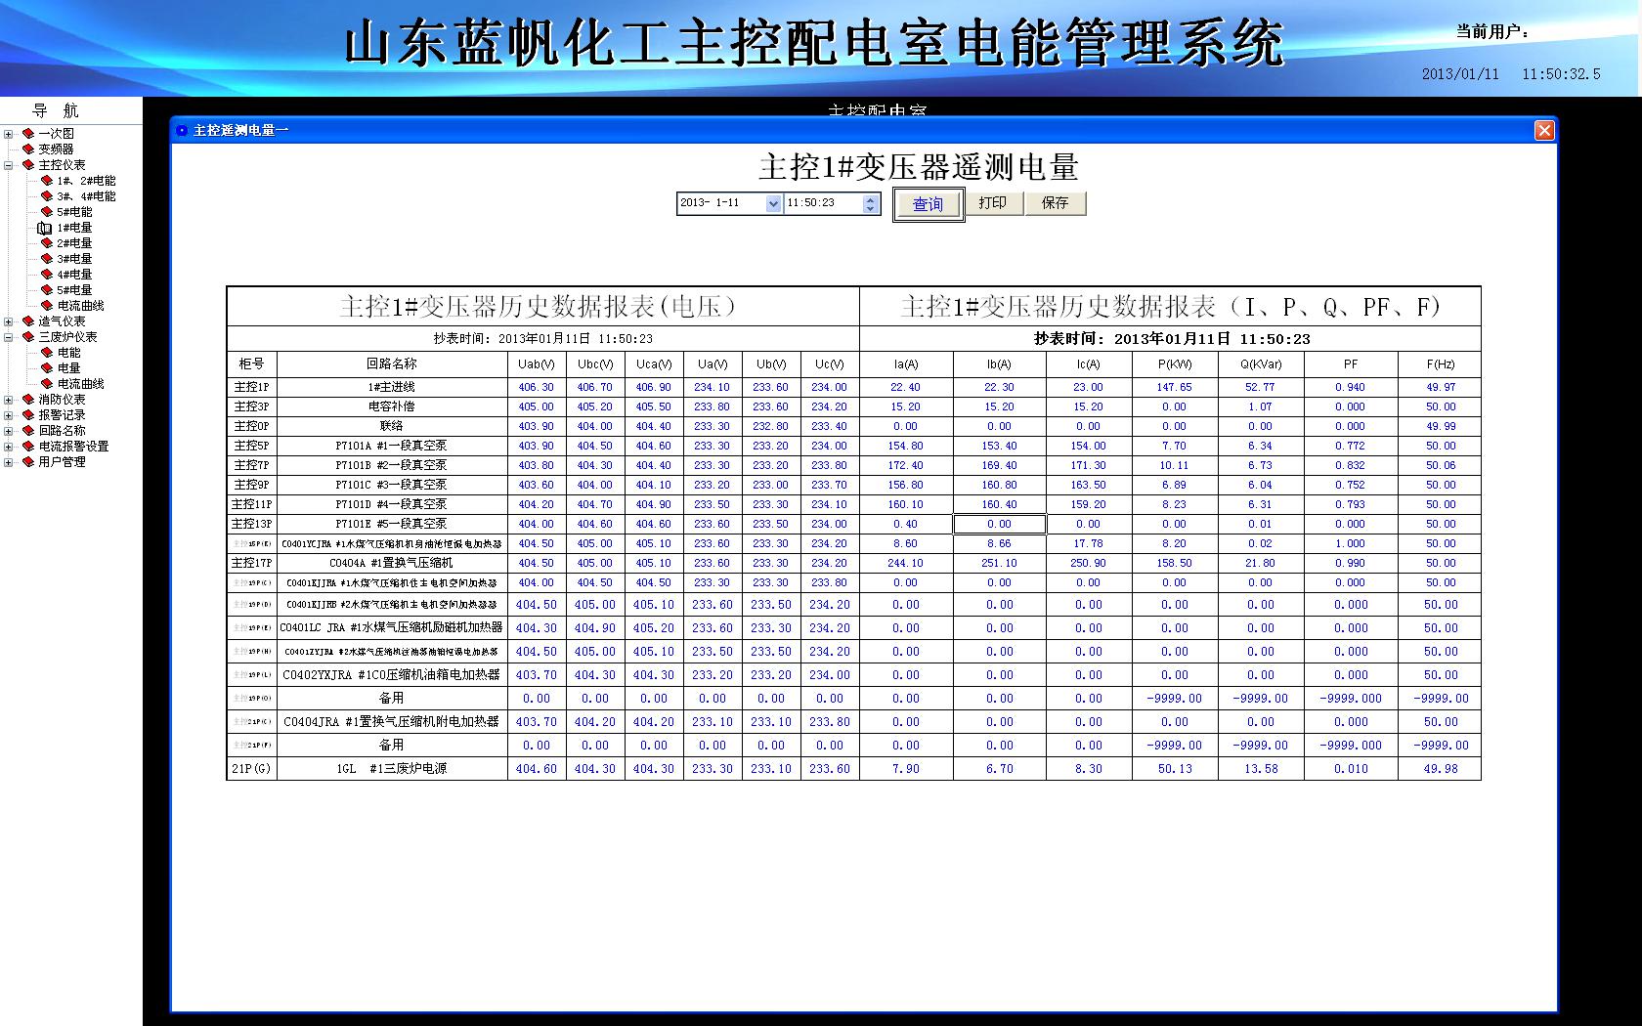Open the date picker dropdown arrow
Screen dimensions: 1642x1026
(773, 203)
